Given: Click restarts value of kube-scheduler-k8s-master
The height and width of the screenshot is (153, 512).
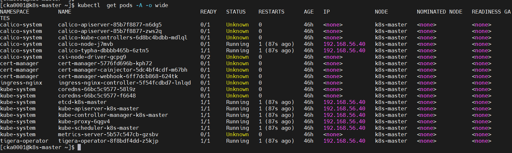Looking at the screenshot, I should 276,128.
